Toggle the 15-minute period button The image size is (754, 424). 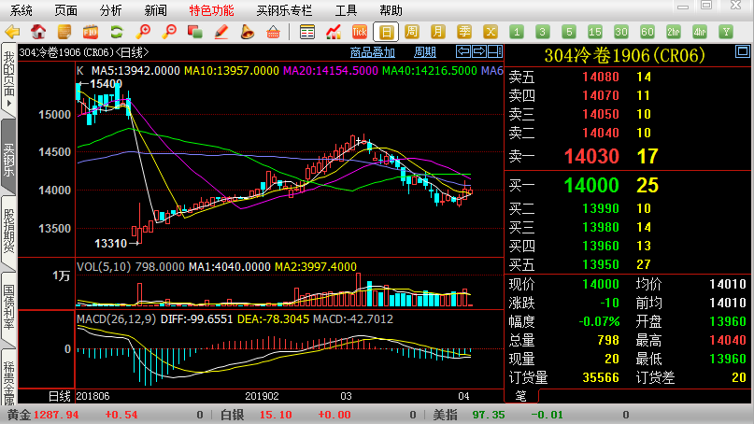593,32
